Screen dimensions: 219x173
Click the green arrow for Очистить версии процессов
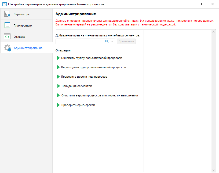pos(59,95)
